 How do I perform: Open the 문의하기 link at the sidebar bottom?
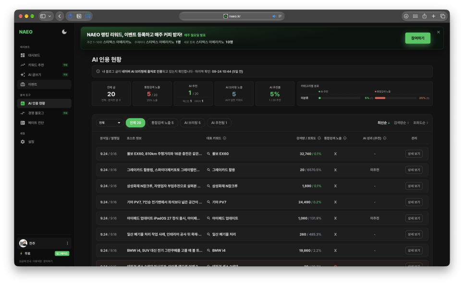tap(48, 261)
